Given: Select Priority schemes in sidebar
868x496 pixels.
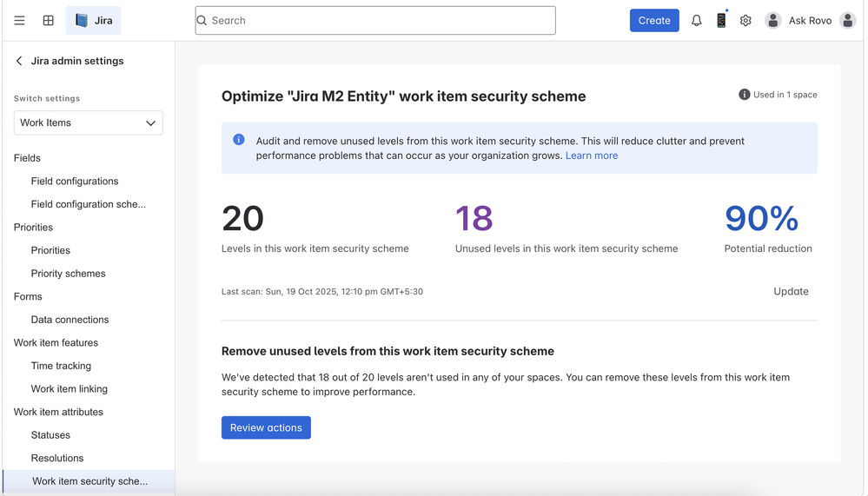Looking at the screenshot, I should coord(68,274).
